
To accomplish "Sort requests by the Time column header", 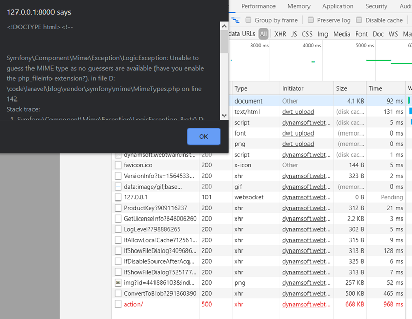I will [x=375, y=89].
